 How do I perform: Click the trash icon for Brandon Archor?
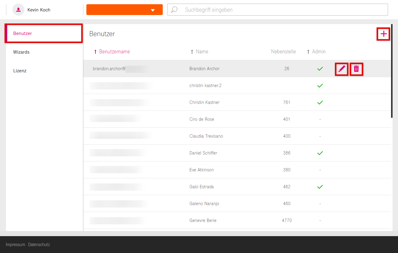[356, 69]
